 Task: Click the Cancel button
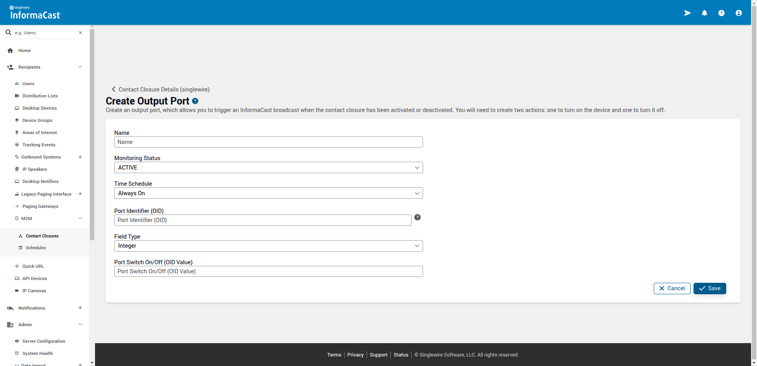672,288
